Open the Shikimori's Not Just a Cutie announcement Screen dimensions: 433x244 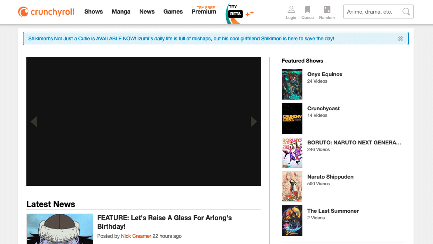[x=181, y=39]
